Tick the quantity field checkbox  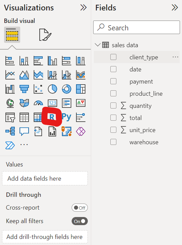point(113,105)
